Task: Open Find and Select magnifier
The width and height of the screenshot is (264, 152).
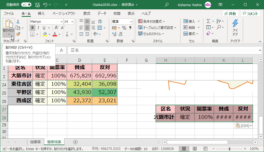Action: pos(219,27)
